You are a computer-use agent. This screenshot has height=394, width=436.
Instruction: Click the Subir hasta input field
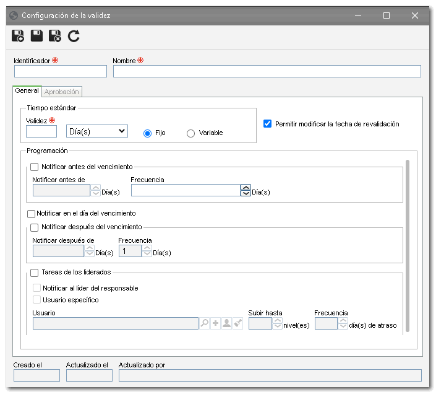260,323
